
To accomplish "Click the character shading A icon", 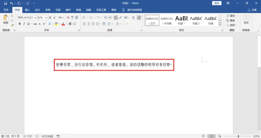I will tap(70, 24).
